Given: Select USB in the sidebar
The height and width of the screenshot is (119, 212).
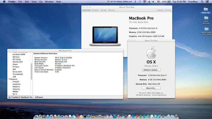Looking at the screenshot, I should 14,77.
